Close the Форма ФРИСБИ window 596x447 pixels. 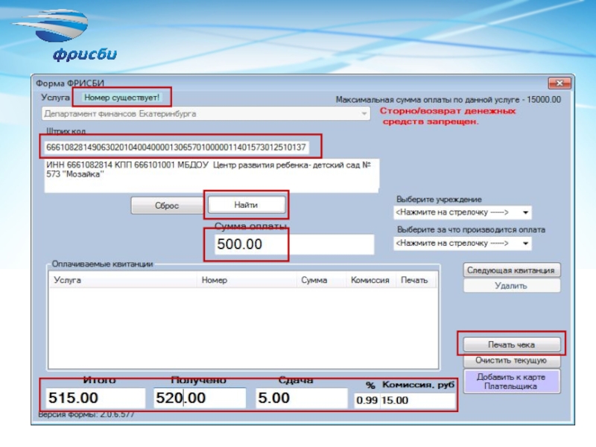[x=559, y=83]
